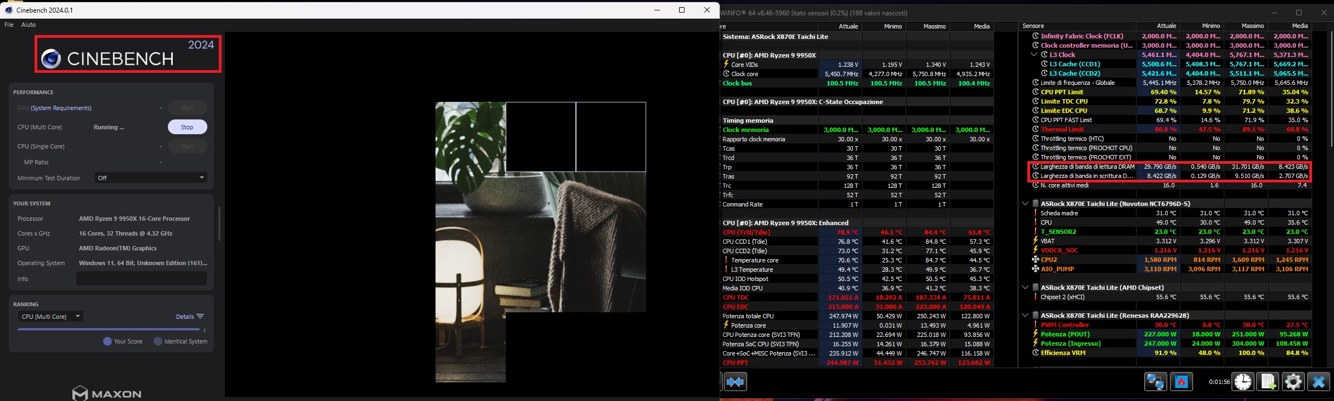Select the CPU PPT power row
The image size is (1334, 401).
(857, 363)
